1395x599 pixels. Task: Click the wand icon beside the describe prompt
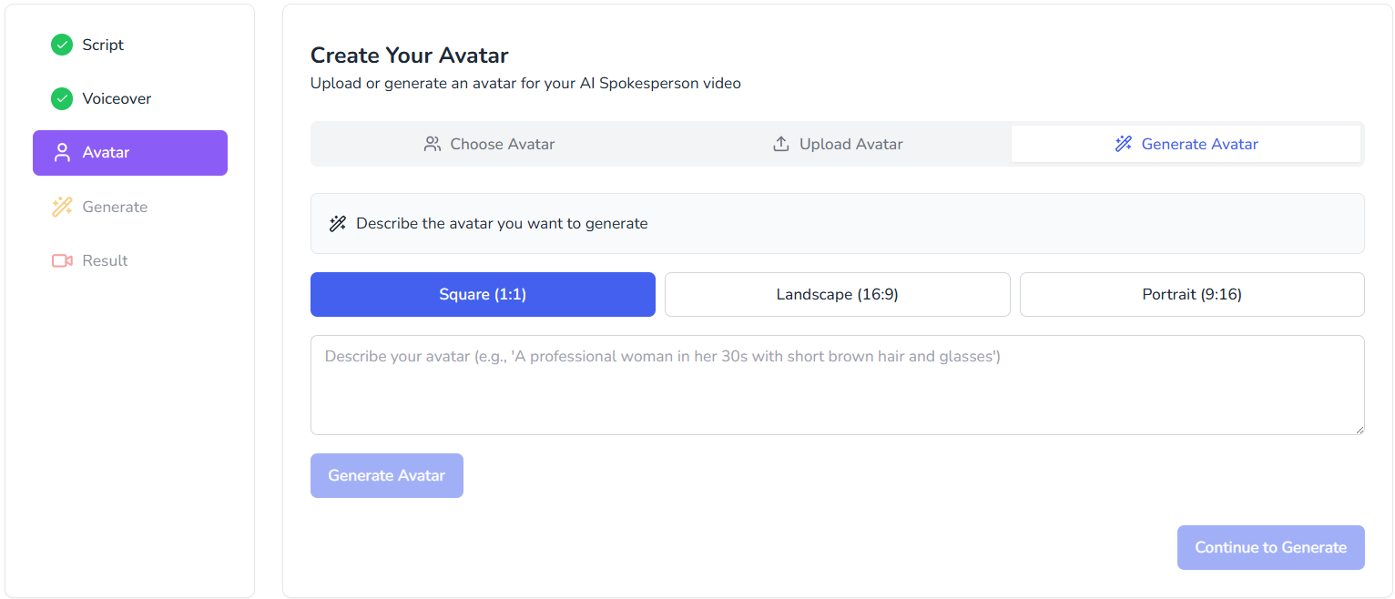click(338, 224)
